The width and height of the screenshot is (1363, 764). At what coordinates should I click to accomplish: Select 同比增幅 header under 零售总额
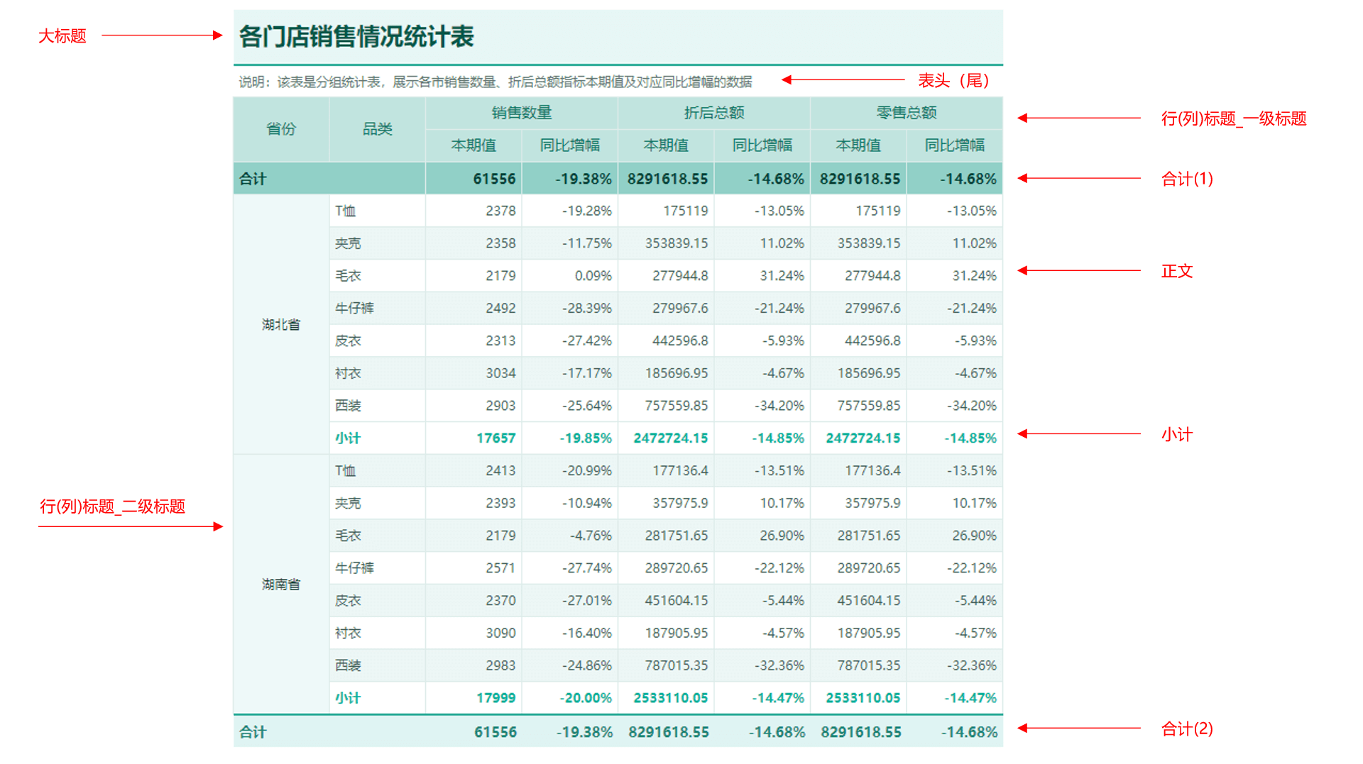[x=955, y=145]
